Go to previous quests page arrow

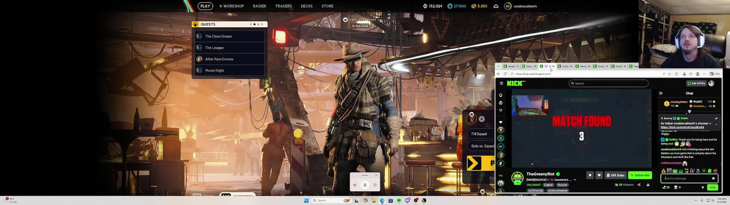[251, 24]
